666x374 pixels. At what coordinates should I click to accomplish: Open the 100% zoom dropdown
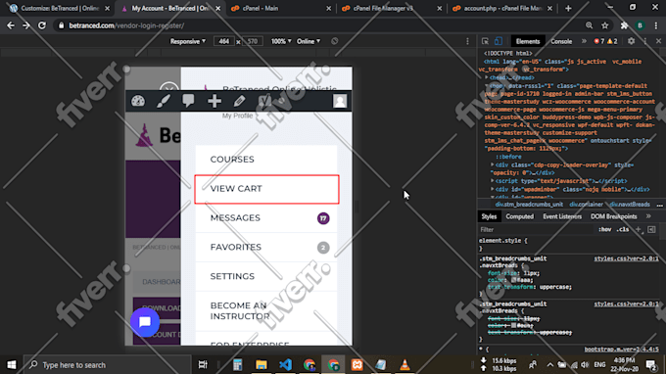coord(281,41)
